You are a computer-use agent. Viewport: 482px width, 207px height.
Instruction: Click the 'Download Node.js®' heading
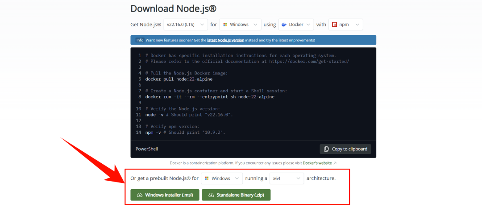173,8
